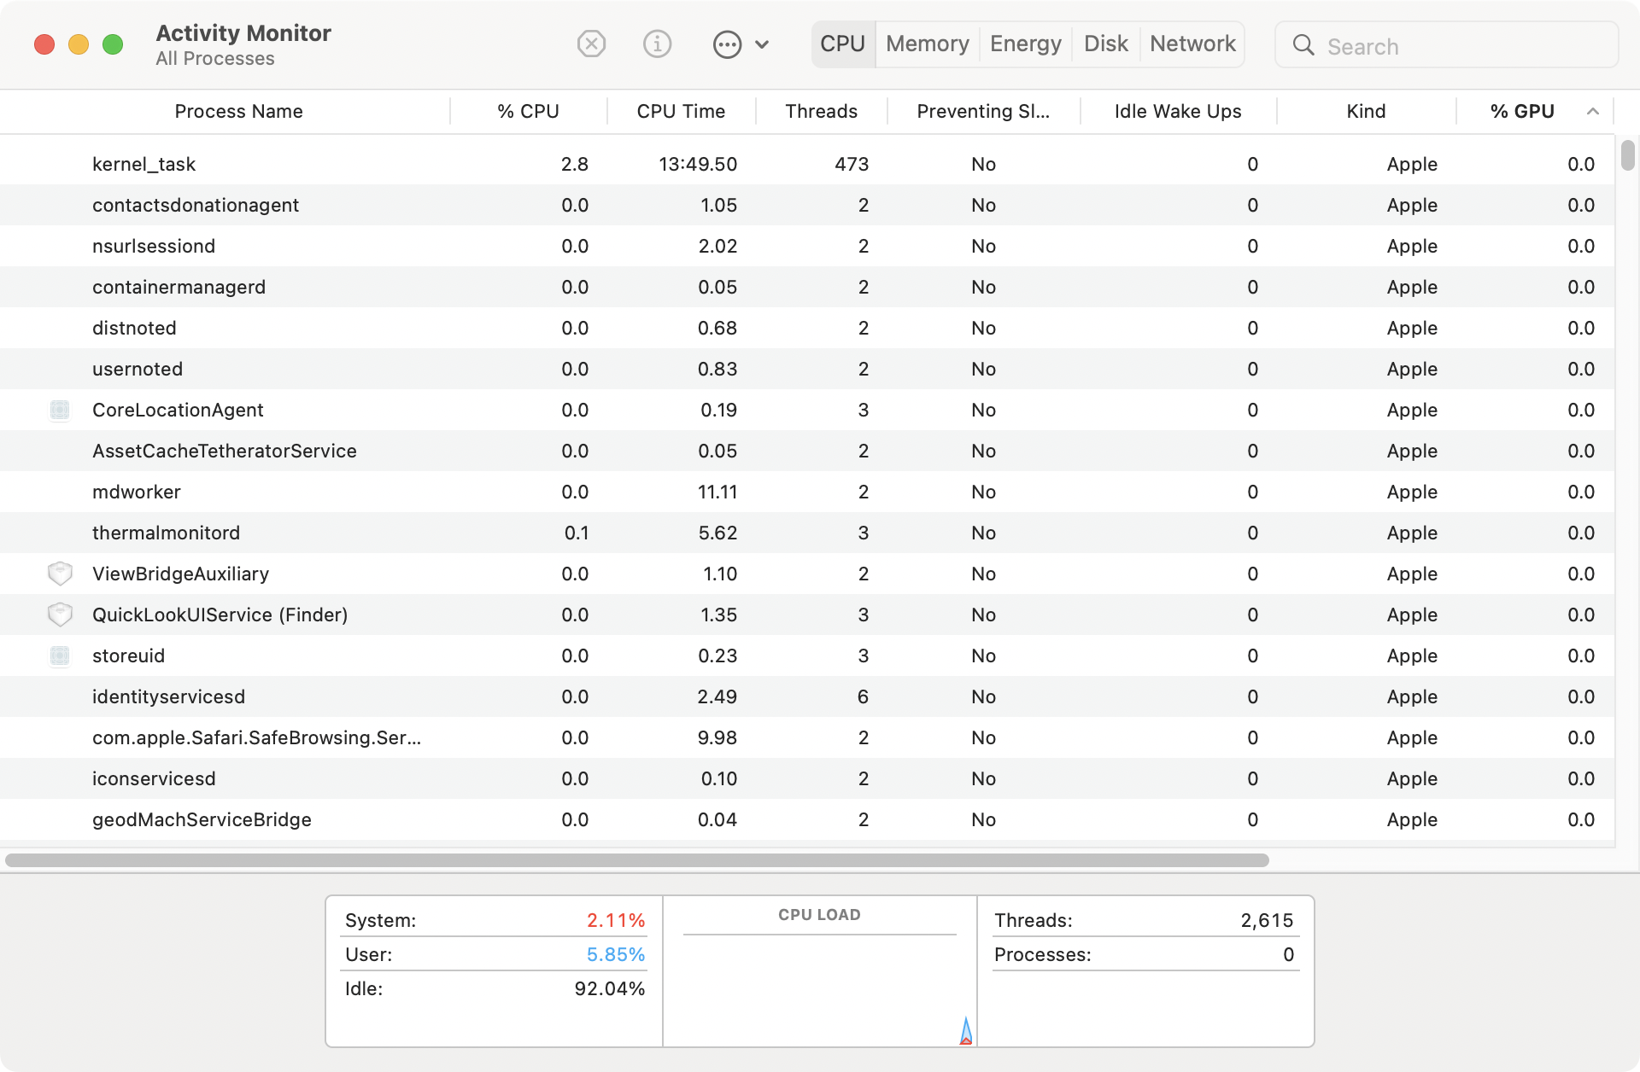Sort by Threads column header
This screenshot has width=1640, height=1072.
click(x=821, y=111)
